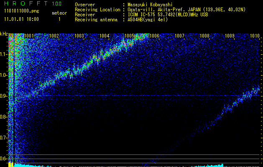Viewport: 263px width, 167px height.
Task: Click the 1.1 kHz frequency label
Action: point(4,54)
